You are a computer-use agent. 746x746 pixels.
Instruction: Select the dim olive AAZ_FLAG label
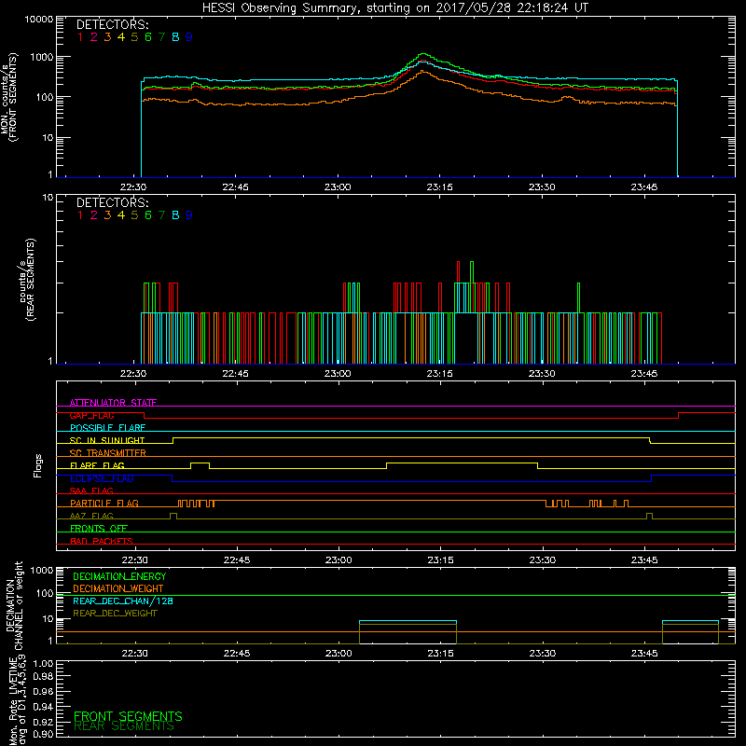[91, 516]
